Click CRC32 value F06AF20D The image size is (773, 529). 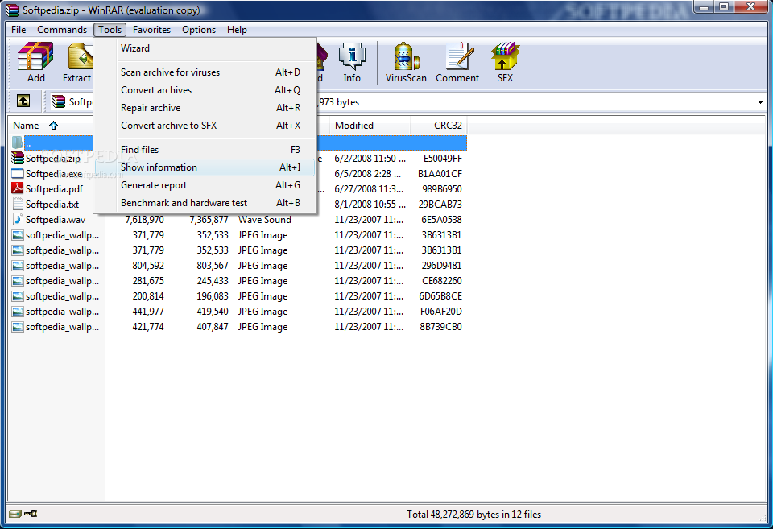pyautogui.click(x=440, y=312)
